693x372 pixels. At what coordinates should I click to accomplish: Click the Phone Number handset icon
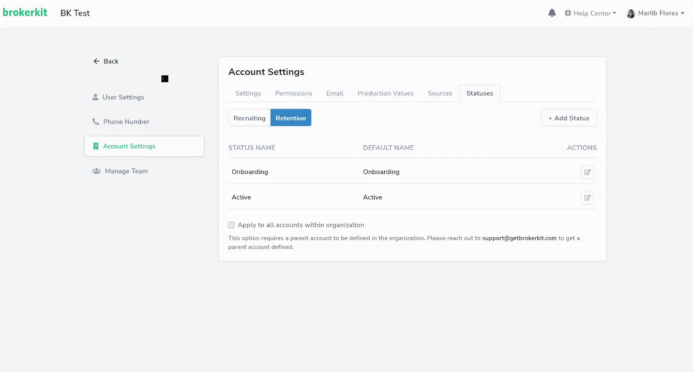coord(95,121)
